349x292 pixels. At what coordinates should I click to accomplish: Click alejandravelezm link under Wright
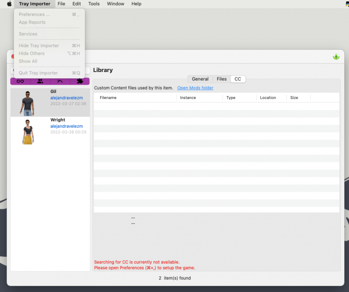click(x=67, y=126)
